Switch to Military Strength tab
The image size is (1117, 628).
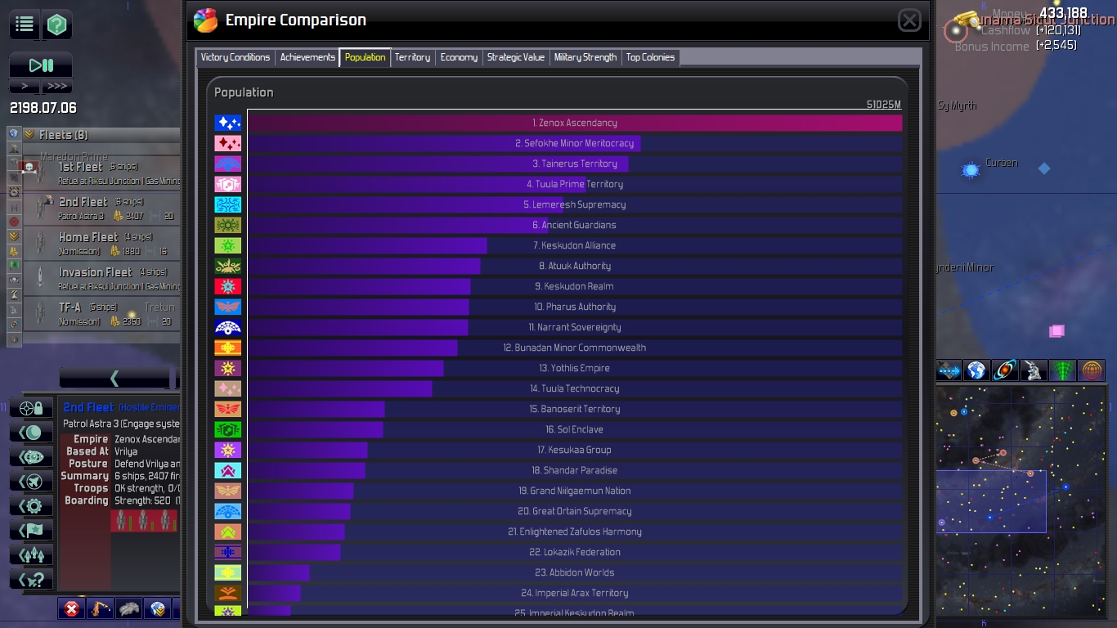coord(585,57)
